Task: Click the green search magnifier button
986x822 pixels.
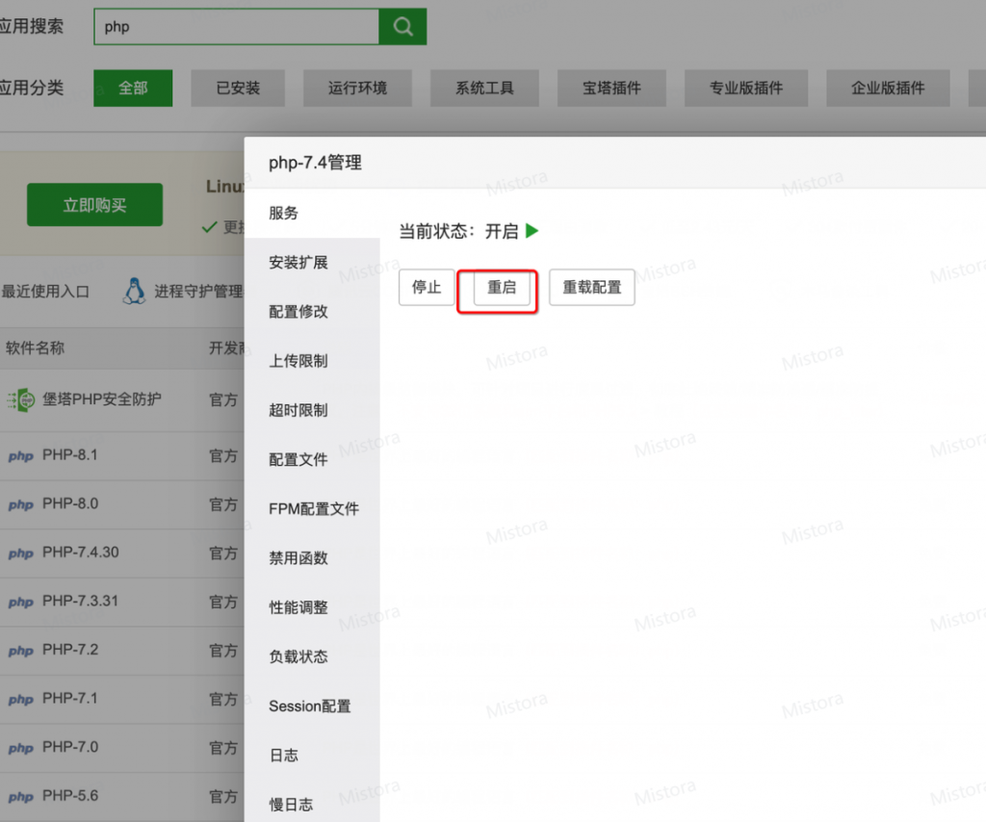Action: coord(402,26)
